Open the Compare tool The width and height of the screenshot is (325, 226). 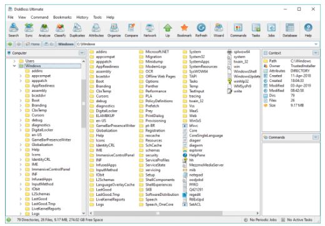pos(131,30)
